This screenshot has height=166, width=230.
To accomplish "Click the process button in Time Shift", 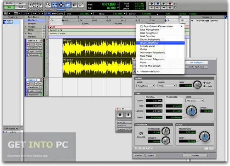I will 195,155.
